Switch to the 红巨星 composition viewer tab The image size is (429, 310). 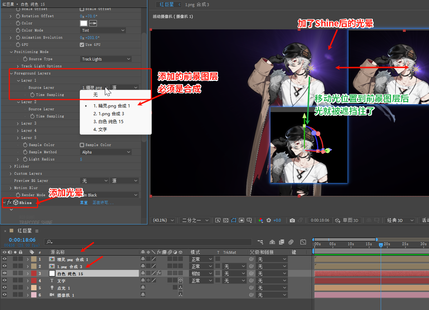(x=167, y=5)
